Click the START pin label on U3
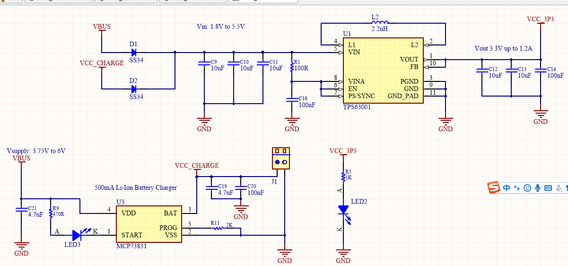This screenshot has width=568, height=266. click(x=132, y=235)
